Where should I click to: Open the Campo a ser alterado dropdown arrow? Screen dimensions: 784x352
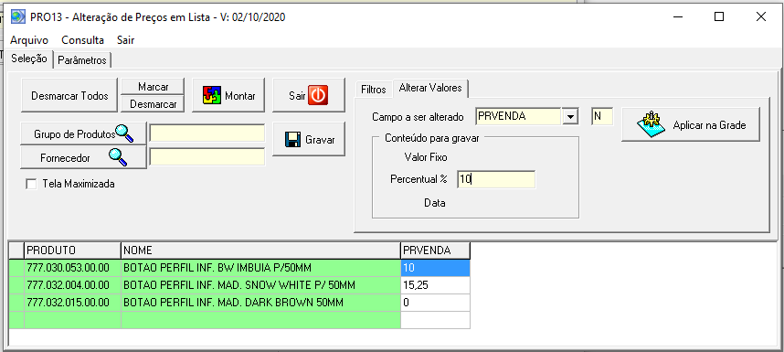(x=570, y=116)
